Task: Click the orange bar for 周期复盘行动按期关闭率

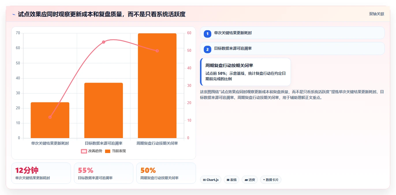Action: pyautogui.click(x=157, y=86)
